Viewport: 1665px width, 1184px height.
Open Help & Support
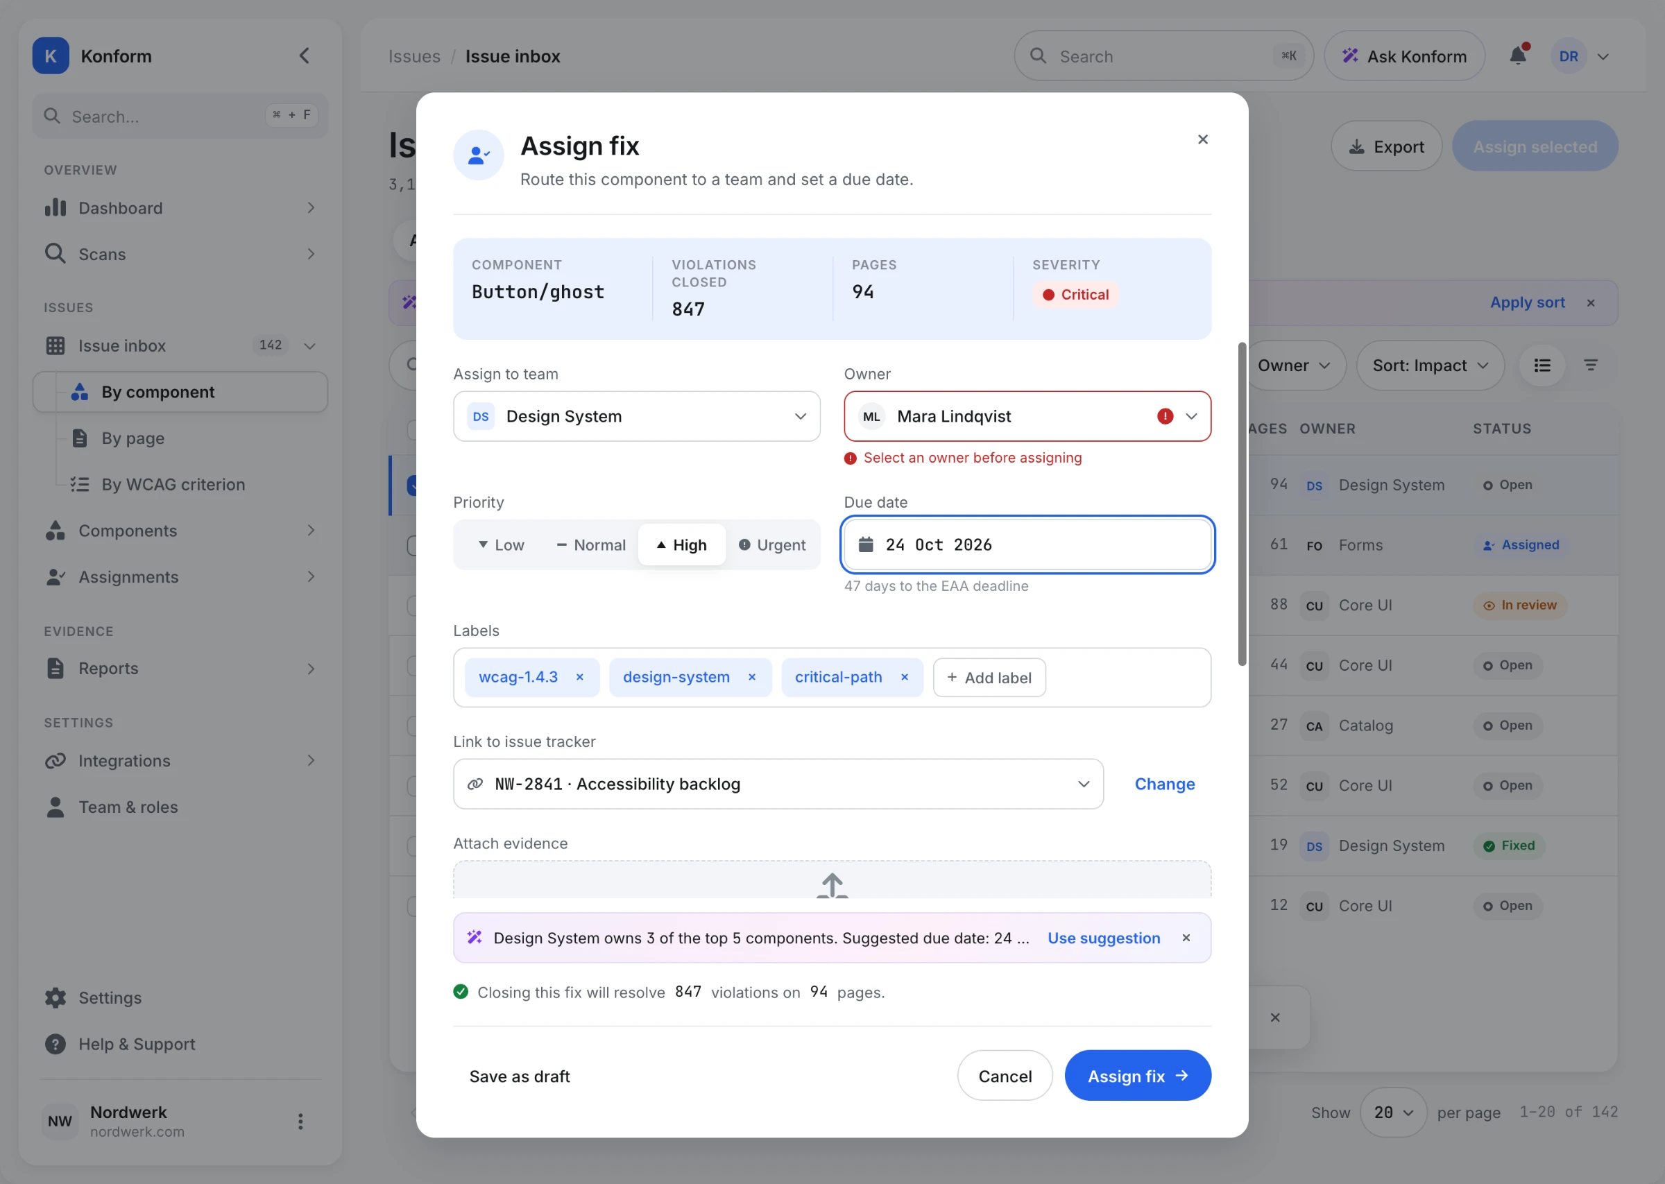(x=180, y=1044)
